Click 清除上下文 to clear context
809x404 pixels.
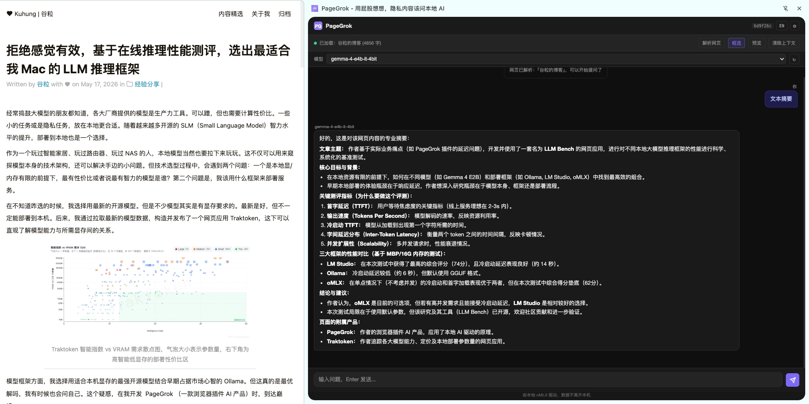(x=784, y=43)
